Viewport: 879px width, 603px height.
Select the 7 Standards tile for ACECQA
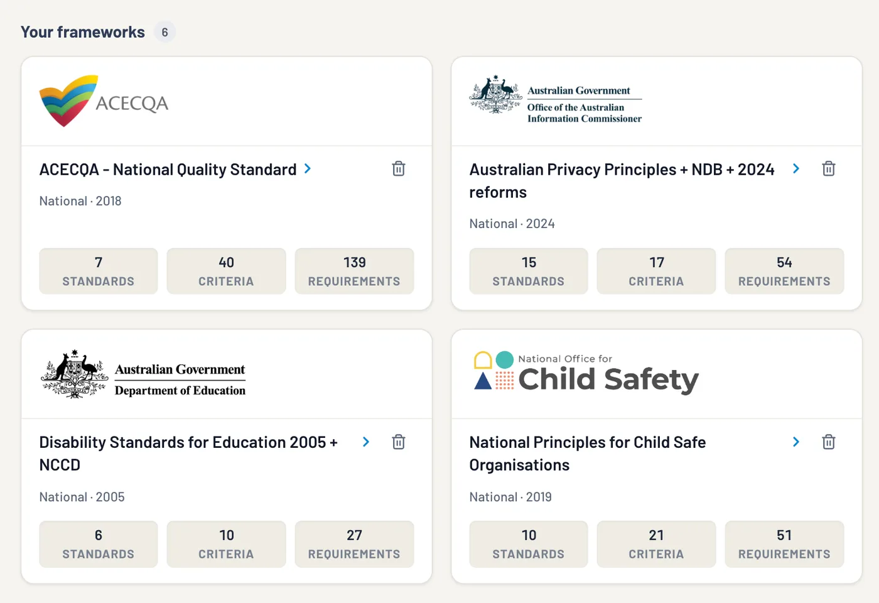[99, 271]
